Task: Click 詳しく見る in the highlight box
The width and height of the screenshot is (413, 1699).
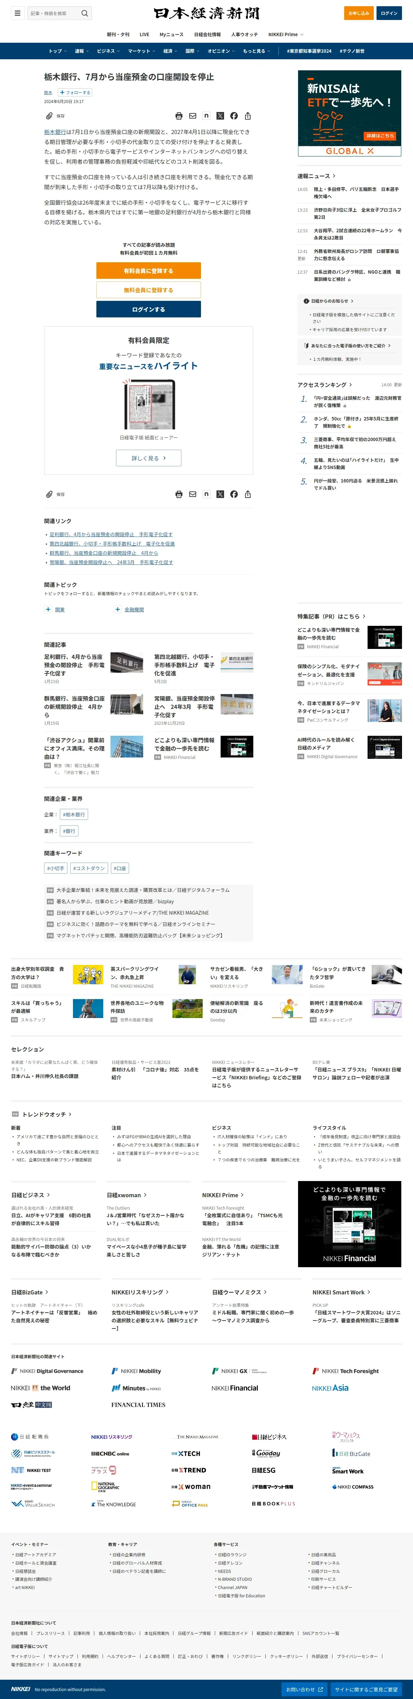Action: [149, 458]
